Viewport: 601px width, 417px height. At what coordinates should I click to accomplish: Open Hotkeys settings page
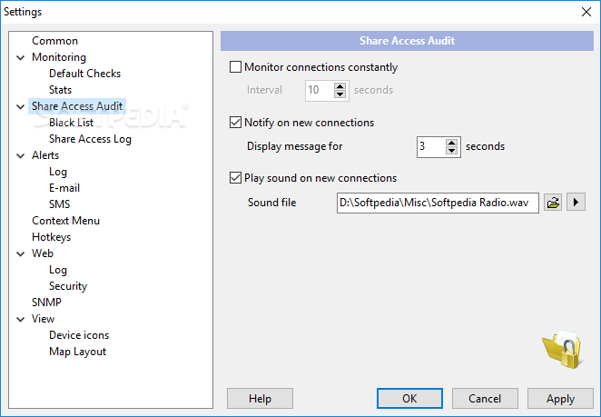tap(52, 237)
